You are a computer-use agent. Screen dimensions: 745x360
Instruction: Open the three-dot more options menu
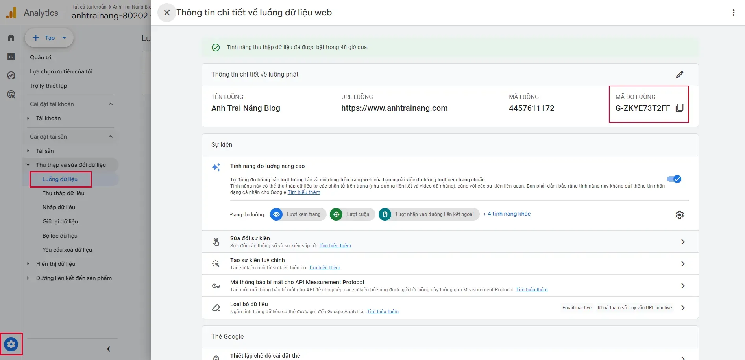734,13
